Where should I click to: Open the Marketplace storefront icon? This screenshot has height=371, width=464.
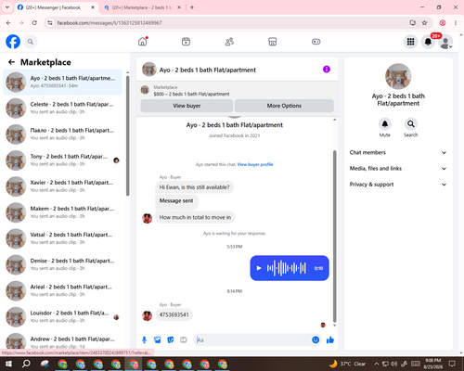[273, 42]
